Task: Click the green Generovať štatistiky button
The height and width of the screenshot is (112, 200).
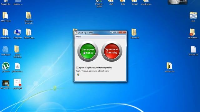Action: (88, 51)
